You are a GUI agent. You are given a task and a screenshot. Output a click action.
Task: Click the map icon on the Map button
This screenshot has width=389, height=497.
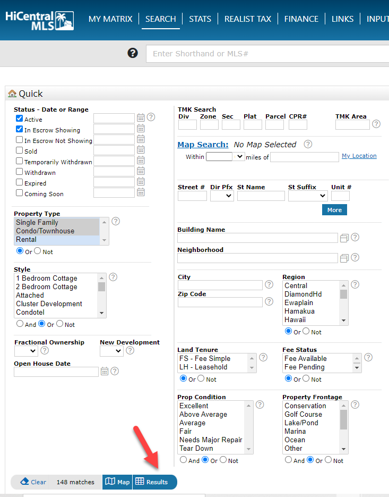pyautogui.click(x=110, y=482)
